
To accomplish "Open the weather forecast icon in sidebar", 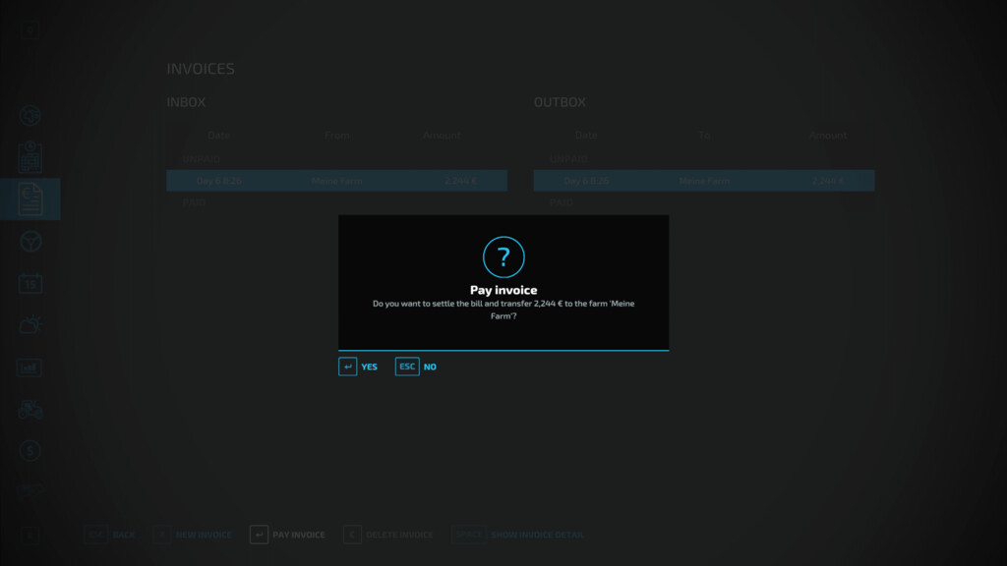I will [x=30, y=324].
